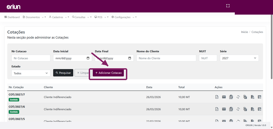The image size is (273, 129).
Task: Go to Dashboard menu item
Action: pos(12,17)
